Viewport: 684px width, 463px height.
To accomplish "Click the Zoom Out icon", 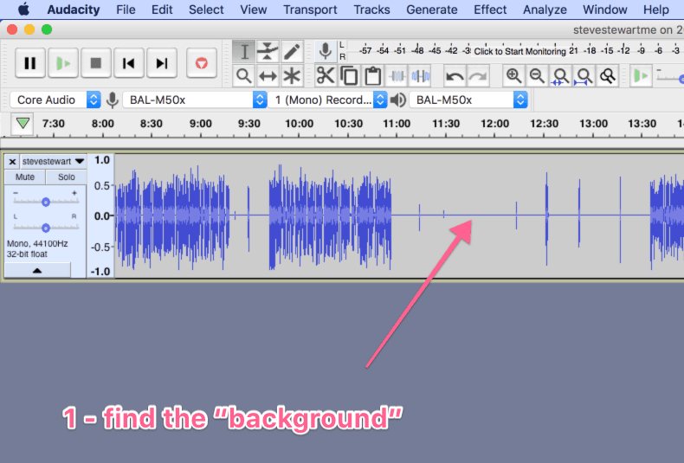I will 537,76.
